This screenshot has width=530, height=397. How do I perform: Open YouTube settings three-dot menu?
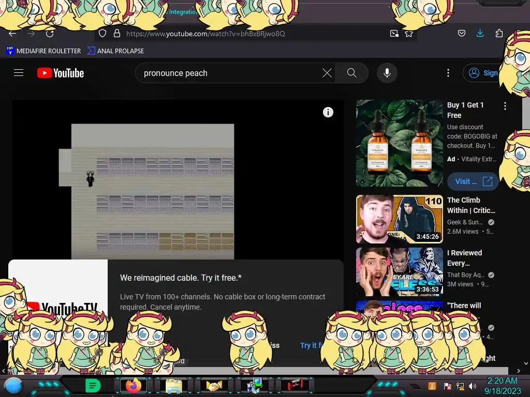tap(448, 73)
